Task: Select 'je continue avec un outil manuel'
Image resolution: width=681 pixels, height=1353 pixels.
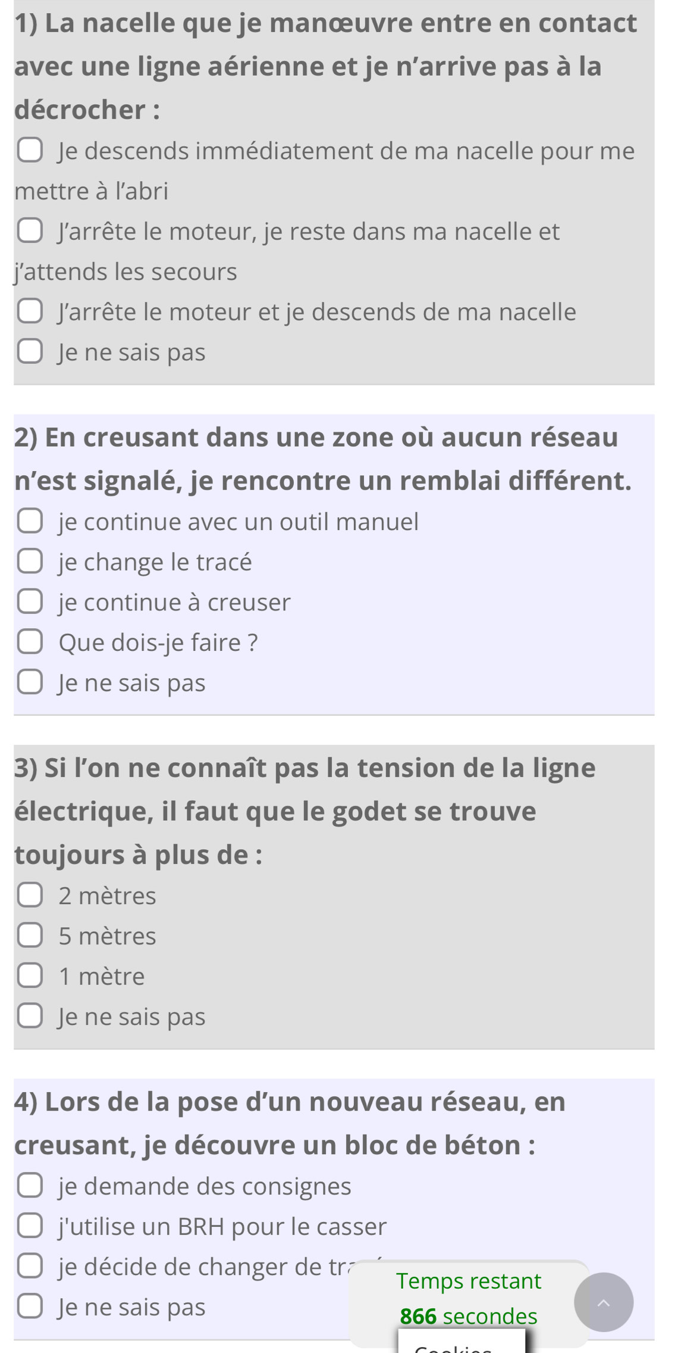Action: [30, 522]
